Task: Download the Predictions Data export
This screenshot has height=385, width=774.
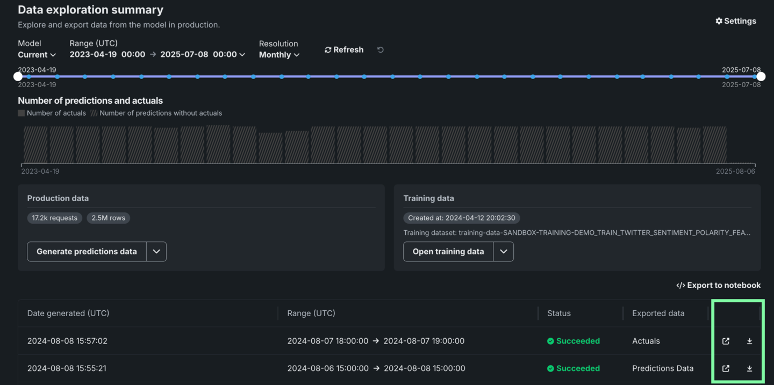Action: tap(749, 368)
